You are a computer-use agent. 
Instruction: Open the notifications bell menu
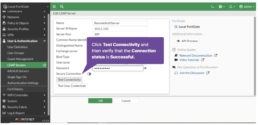coord(232,7)
